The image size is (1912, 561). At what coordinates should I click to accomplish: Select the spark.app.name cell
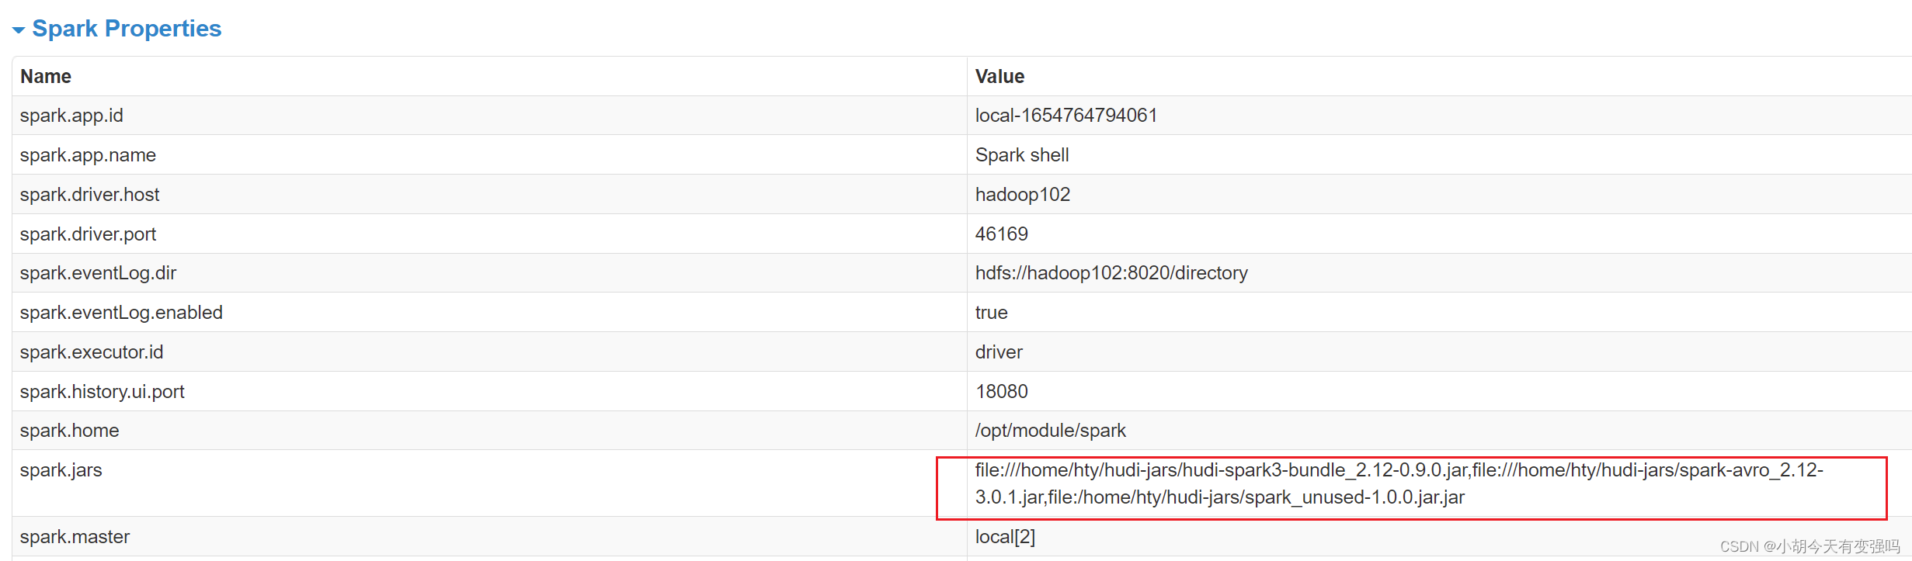pos(489,155)
